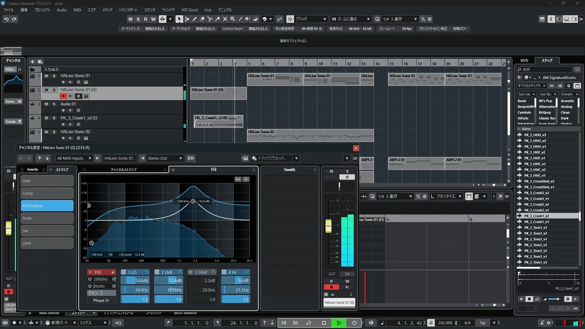Image resolution: width=585 pixels, height=329 pixels.
Task: Expand the Sub Cat. filter dropdown
Action: point(526,94)
